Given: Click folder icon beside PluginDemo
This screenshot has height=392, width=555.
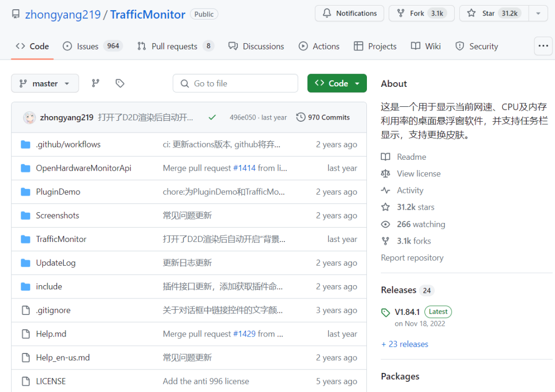Looking at the screenshot, I should coord(26,192).
